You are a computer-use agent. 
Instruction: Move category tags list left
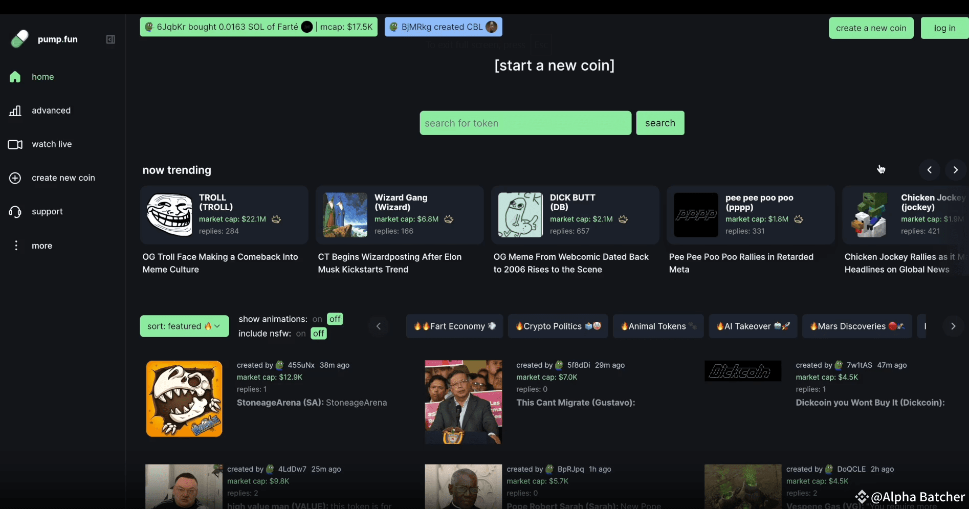tap(379, 326)
